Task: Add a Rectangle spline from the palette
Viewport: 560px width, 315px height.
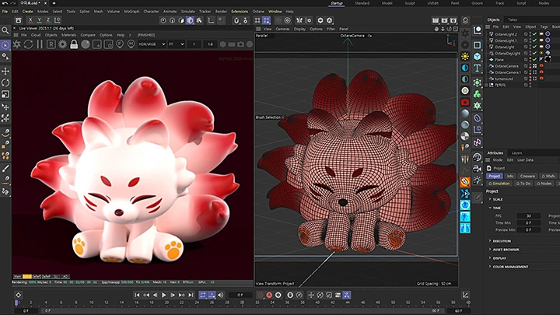Action: (477, 45)
